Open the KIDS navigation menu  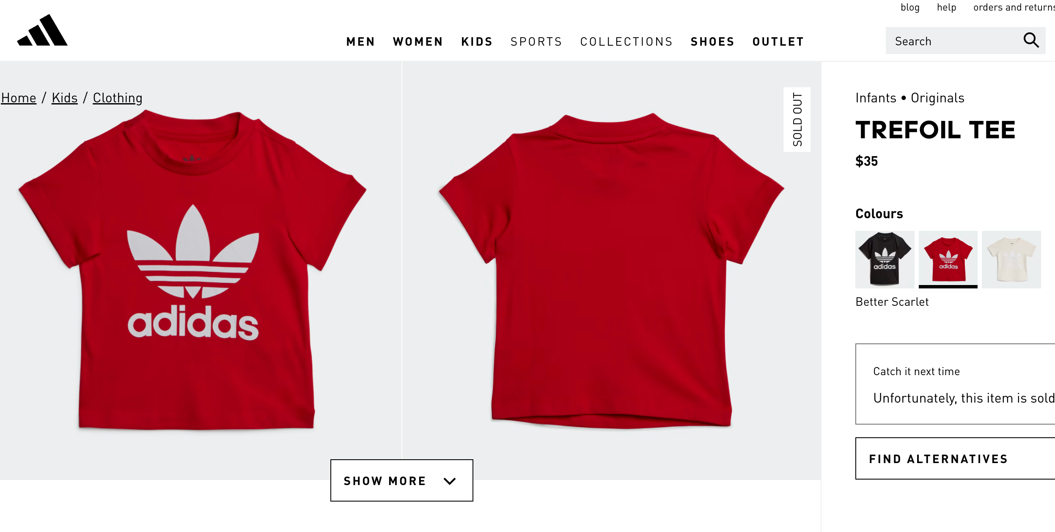point(477,42)
